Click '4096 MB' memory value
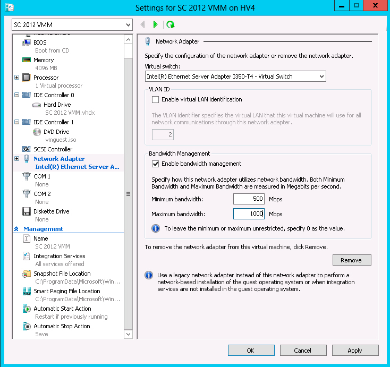 46,68
